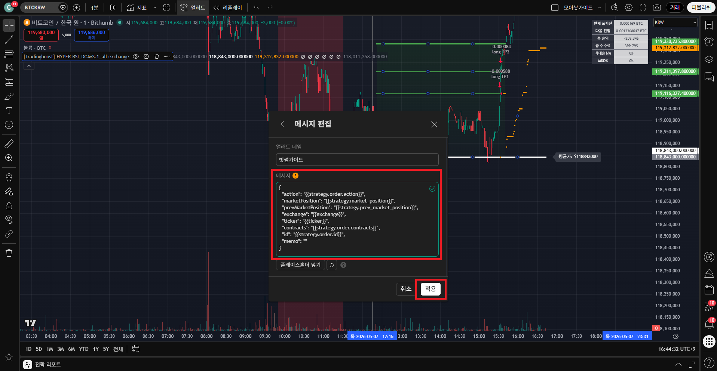Open the Fibonacci tools group
The height and width of the screenshot is (371, 717).
pos(9,54)
